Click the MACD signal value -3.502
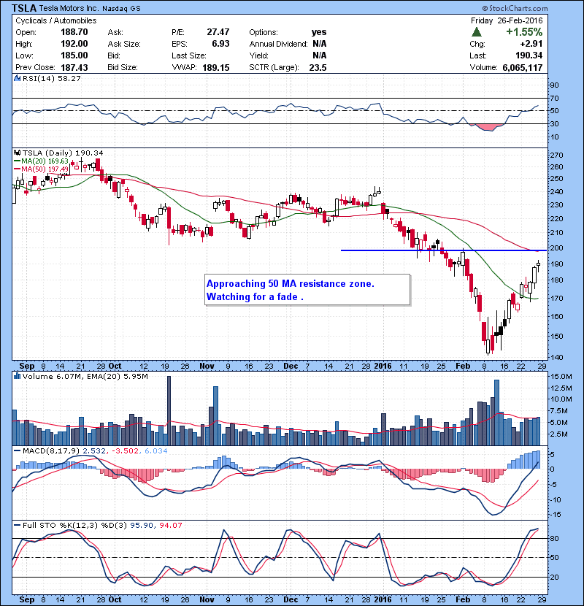Screen dimensions: 584x606 pos(125,450)
